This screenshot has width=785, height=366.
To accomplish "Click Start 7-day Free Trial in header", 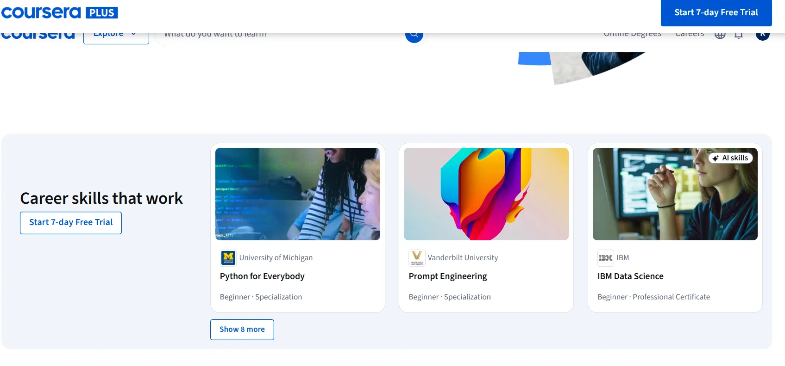I will [x=716, y=13].
